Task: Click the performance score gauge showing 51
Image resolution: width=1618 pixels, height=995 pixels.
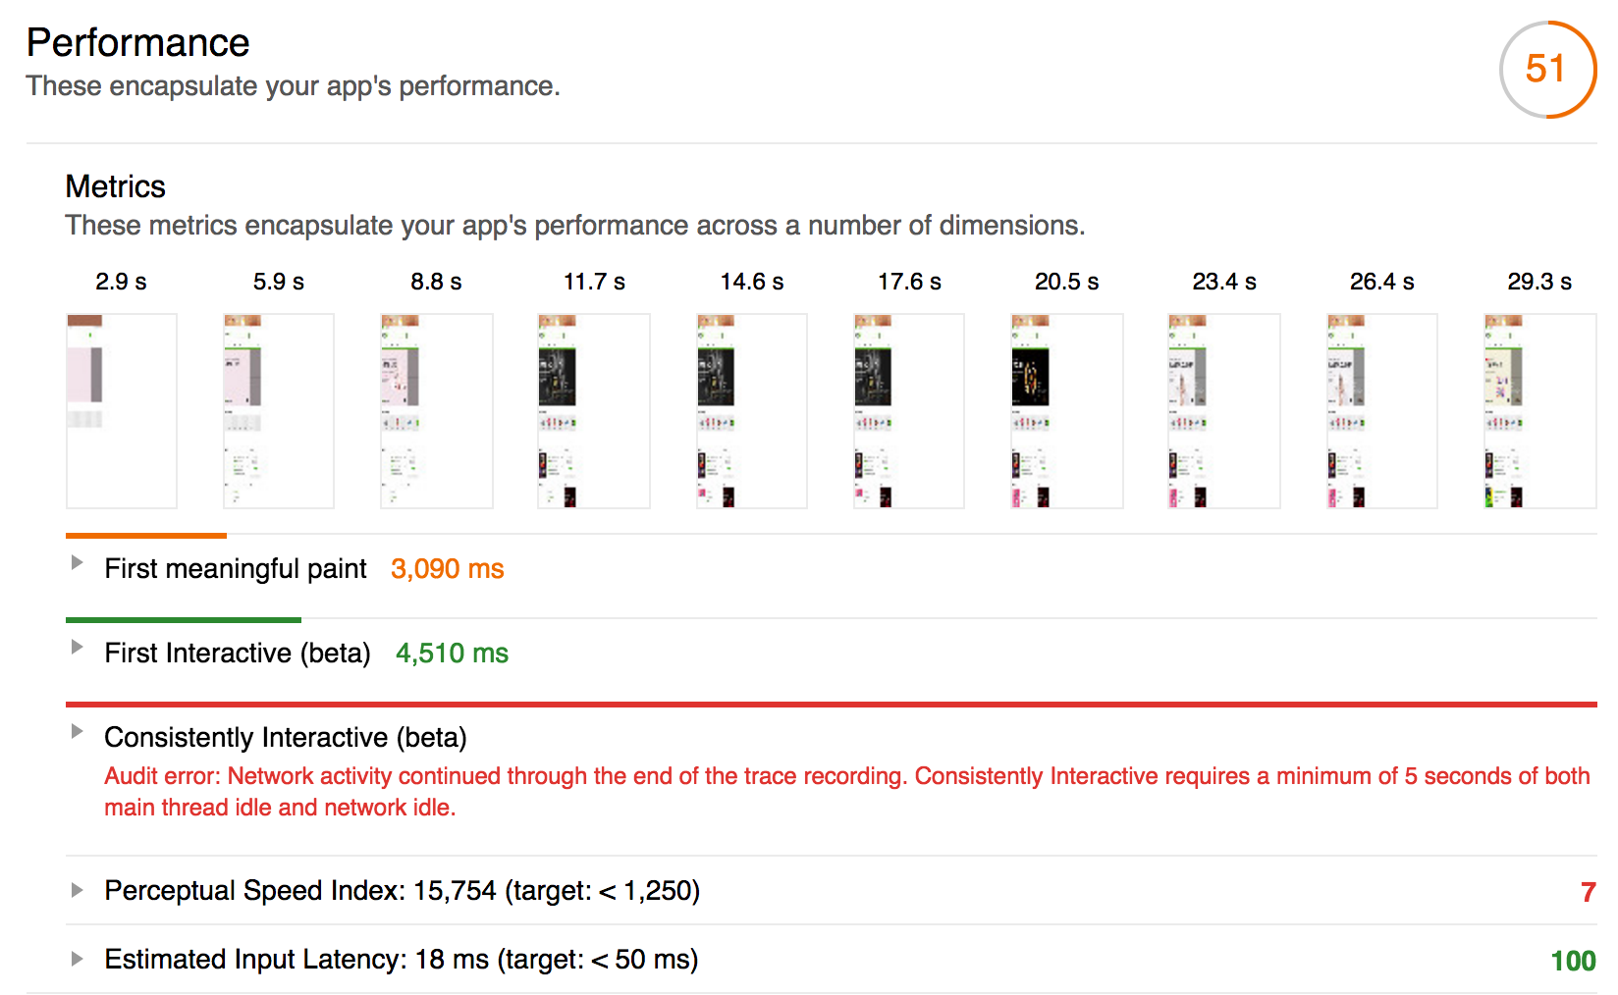Action: coord(1546,69)
